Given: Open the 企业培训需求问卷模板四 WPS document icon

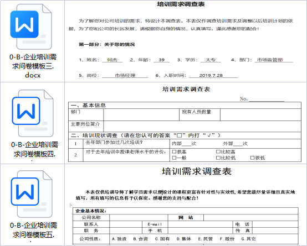Looking at the screenshot, I should [x=33, y=113].
